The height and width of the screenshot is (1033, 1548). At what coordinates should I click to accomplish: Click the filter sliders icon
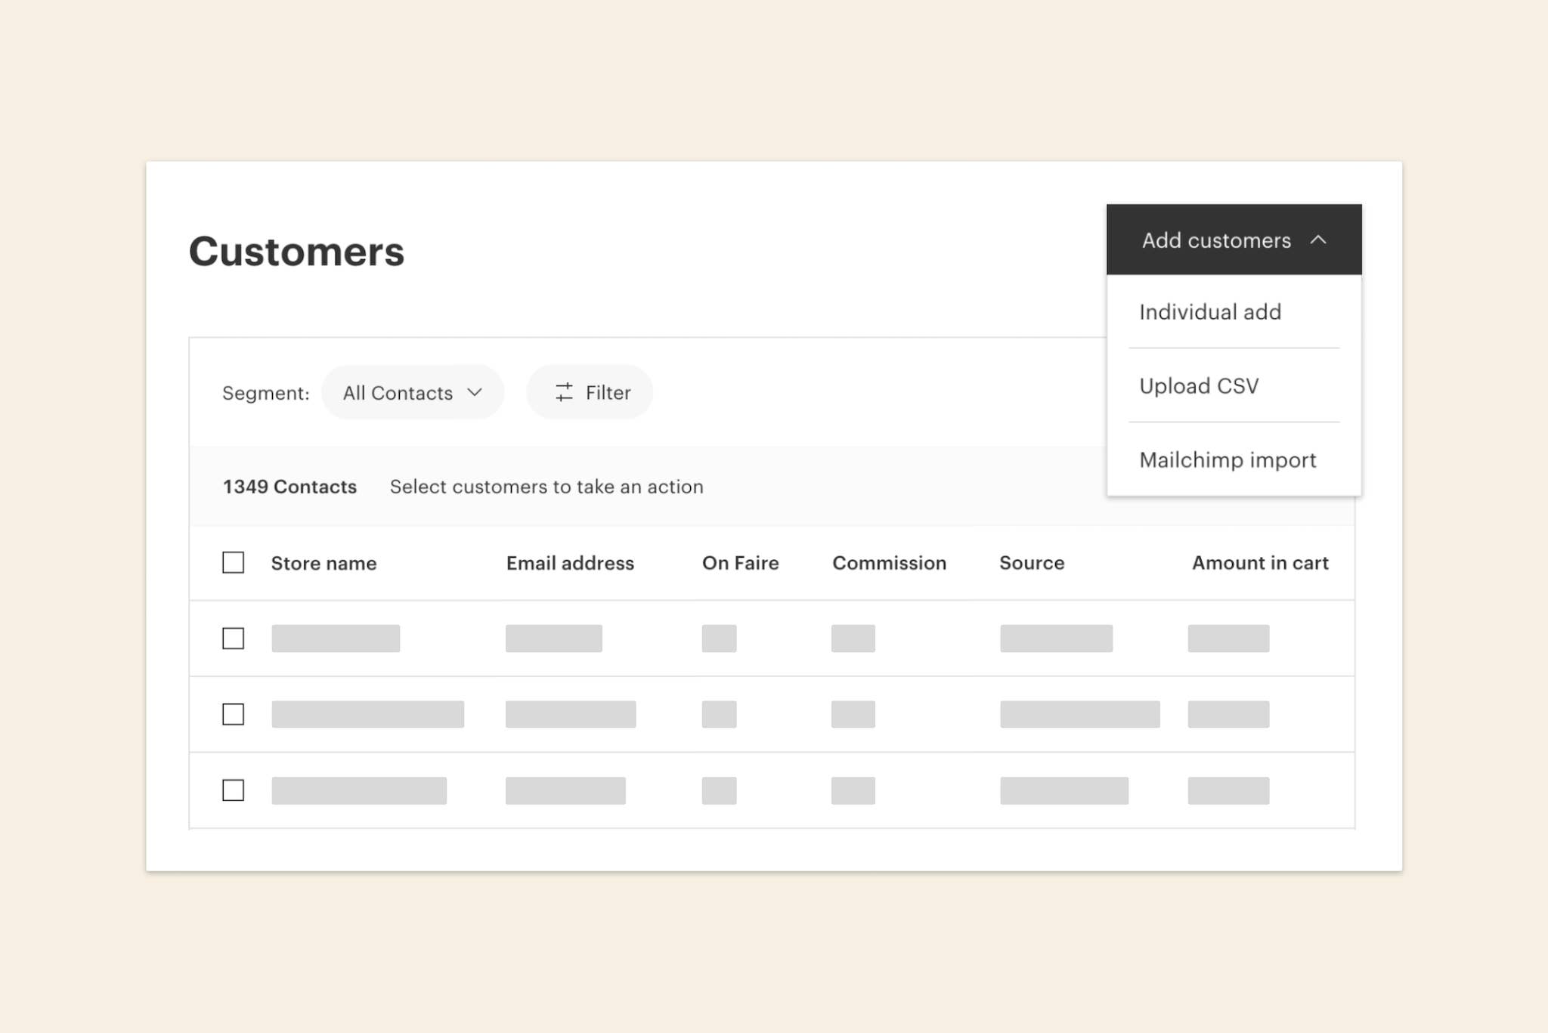click(x=564, y=392)
